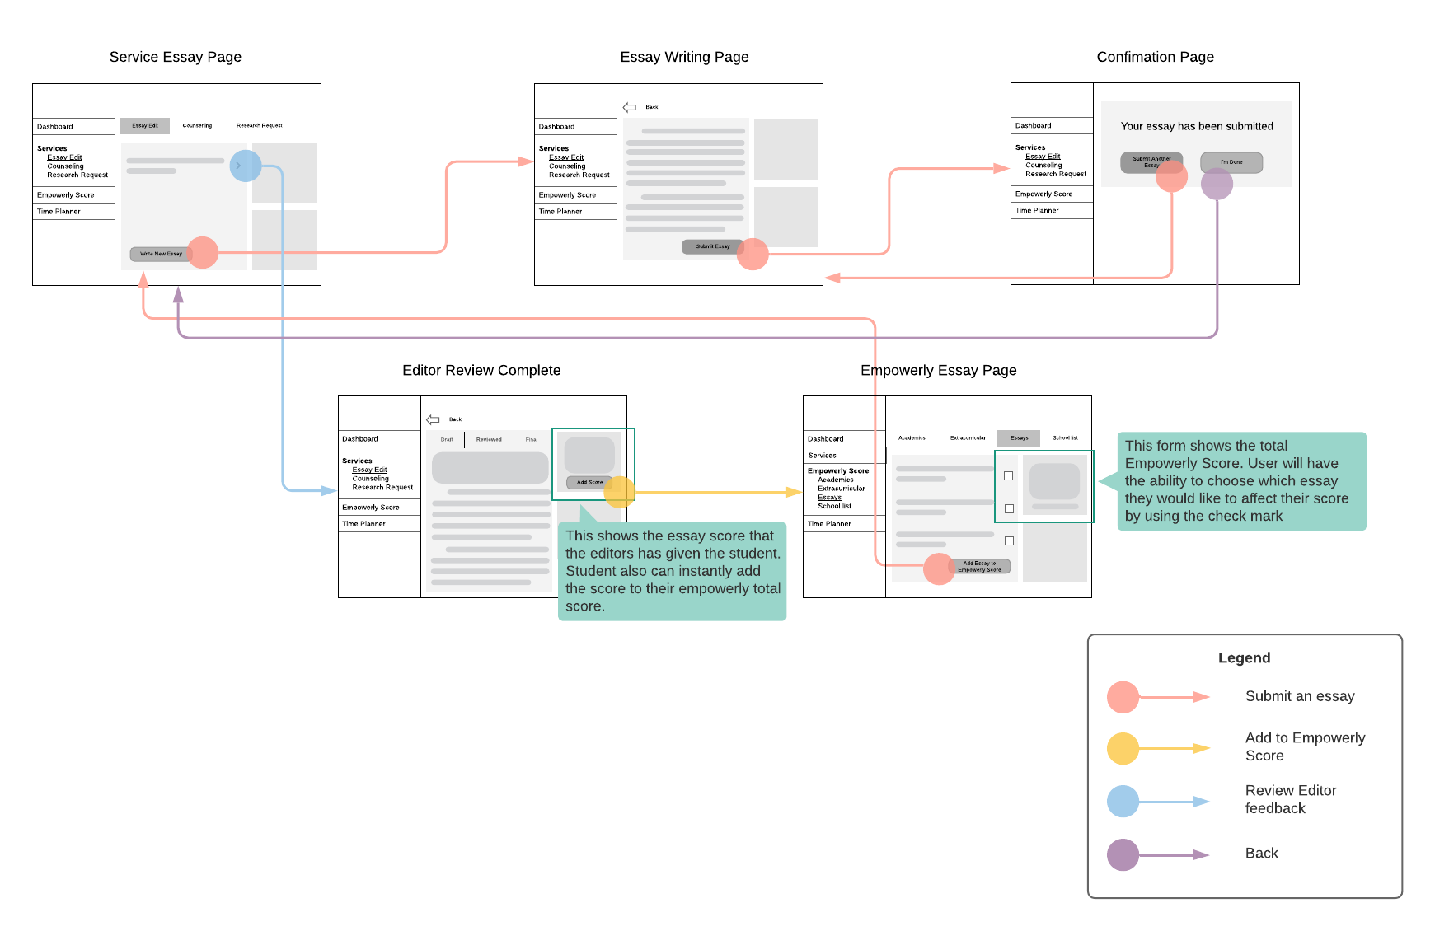Open Dashboard in Empowerly Essay Page sidebar
This screenshot has height=931, width=1435.
click(x=825, y=439)
